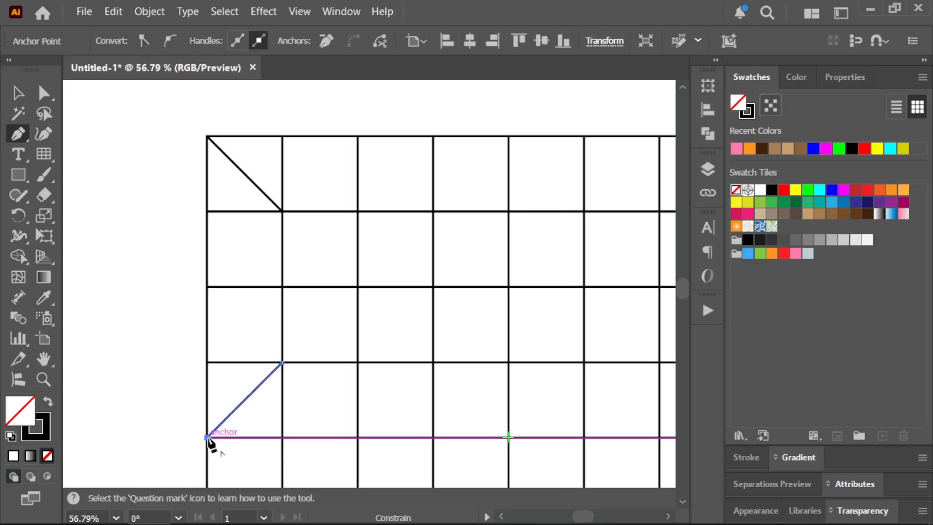This screenshot has width=933, height=525.
Task: Open the Effect menu
Action: (263, 12)
